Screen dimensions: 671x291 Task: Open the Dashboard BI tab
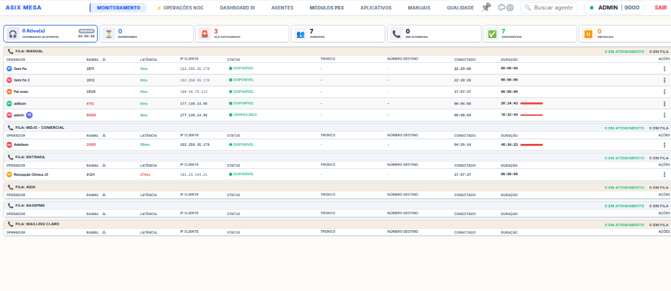[x=237, y=8]
